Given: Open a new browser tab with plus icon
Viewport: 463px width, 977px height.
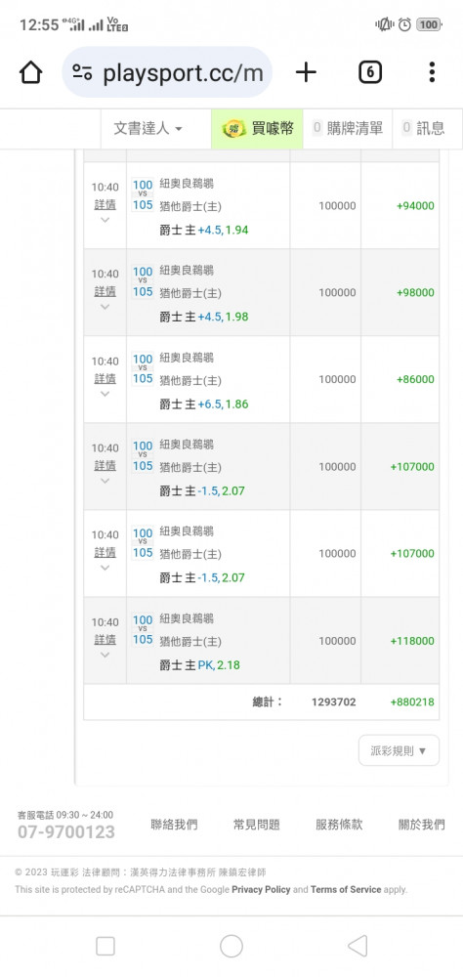Looking at the screenshot, I should coord(306,73).
